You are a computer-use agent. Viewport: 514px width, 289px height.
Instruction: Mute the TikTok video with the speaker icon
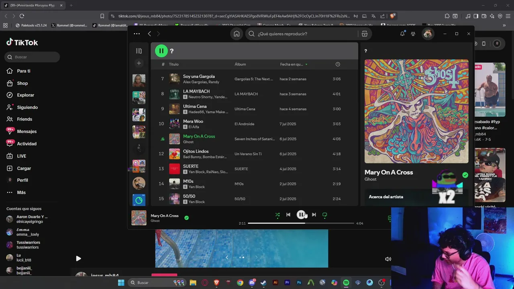pos(388,259)
